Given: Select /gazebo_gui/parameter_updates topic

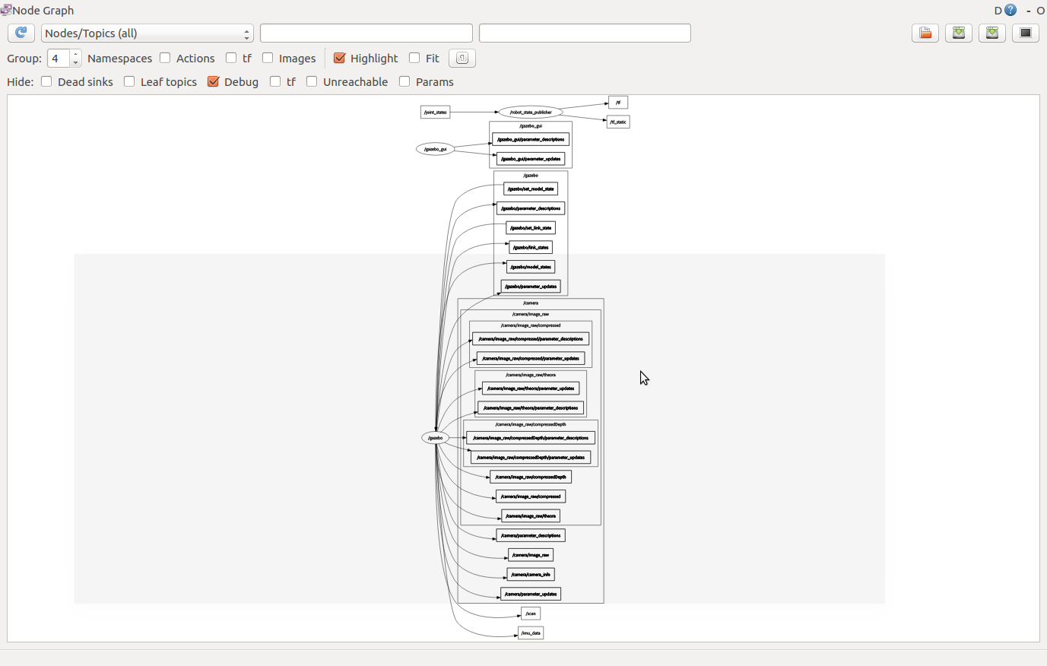Looking at the screenshot, I should tap(531, 159).
